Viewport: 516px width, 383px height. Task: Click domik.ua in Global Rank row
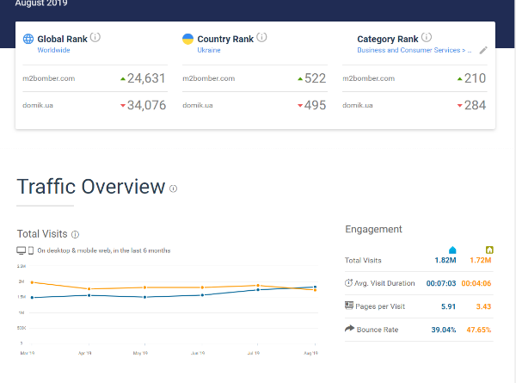click(38, 105)
